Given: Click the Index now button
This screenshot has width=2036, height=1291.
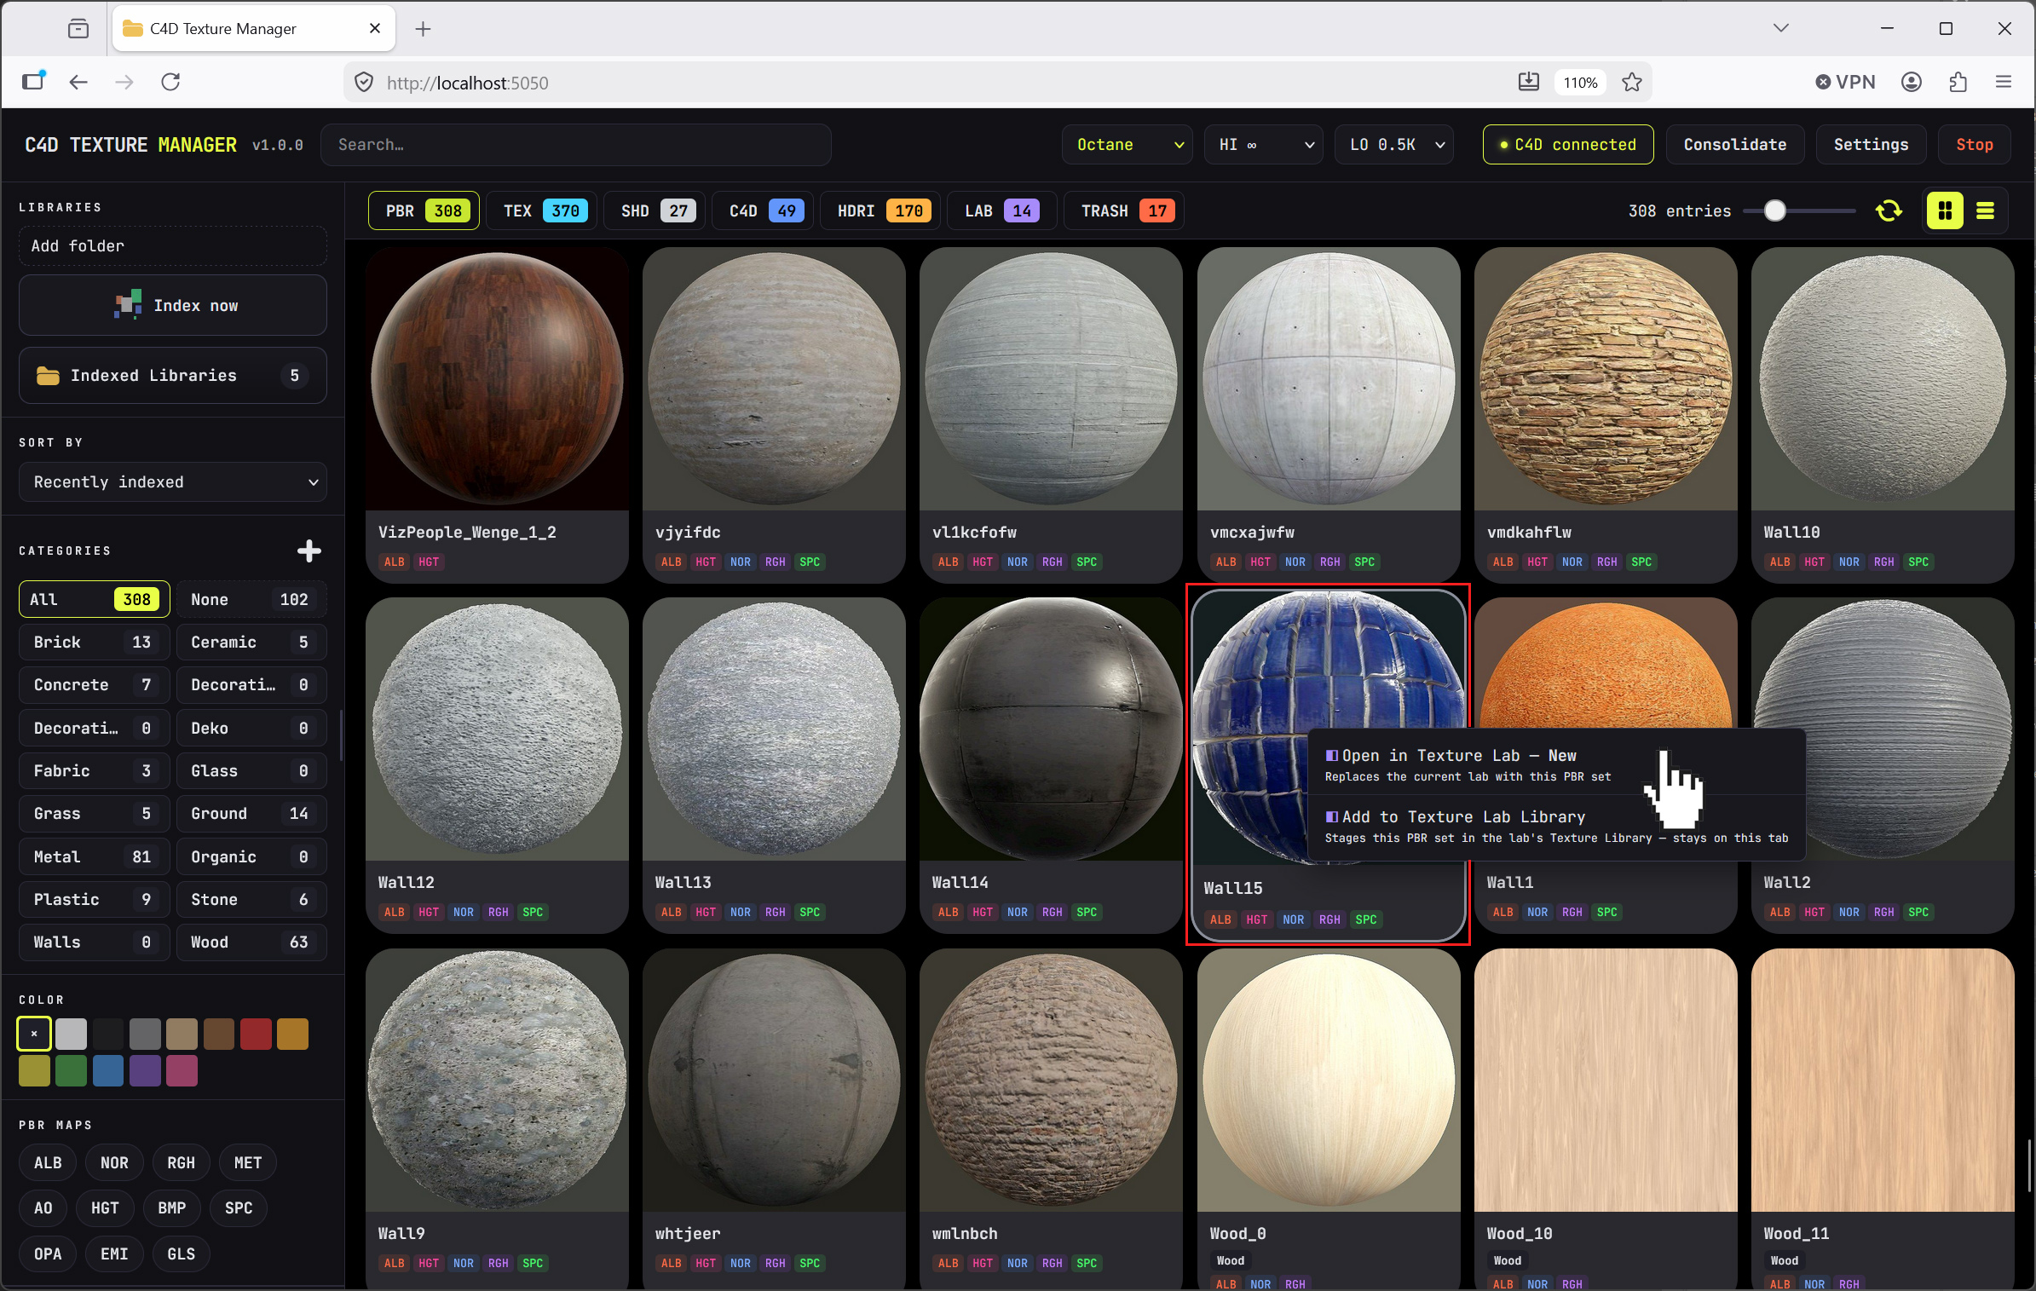Looking at the screenshot, I should [x=173, y=305].
